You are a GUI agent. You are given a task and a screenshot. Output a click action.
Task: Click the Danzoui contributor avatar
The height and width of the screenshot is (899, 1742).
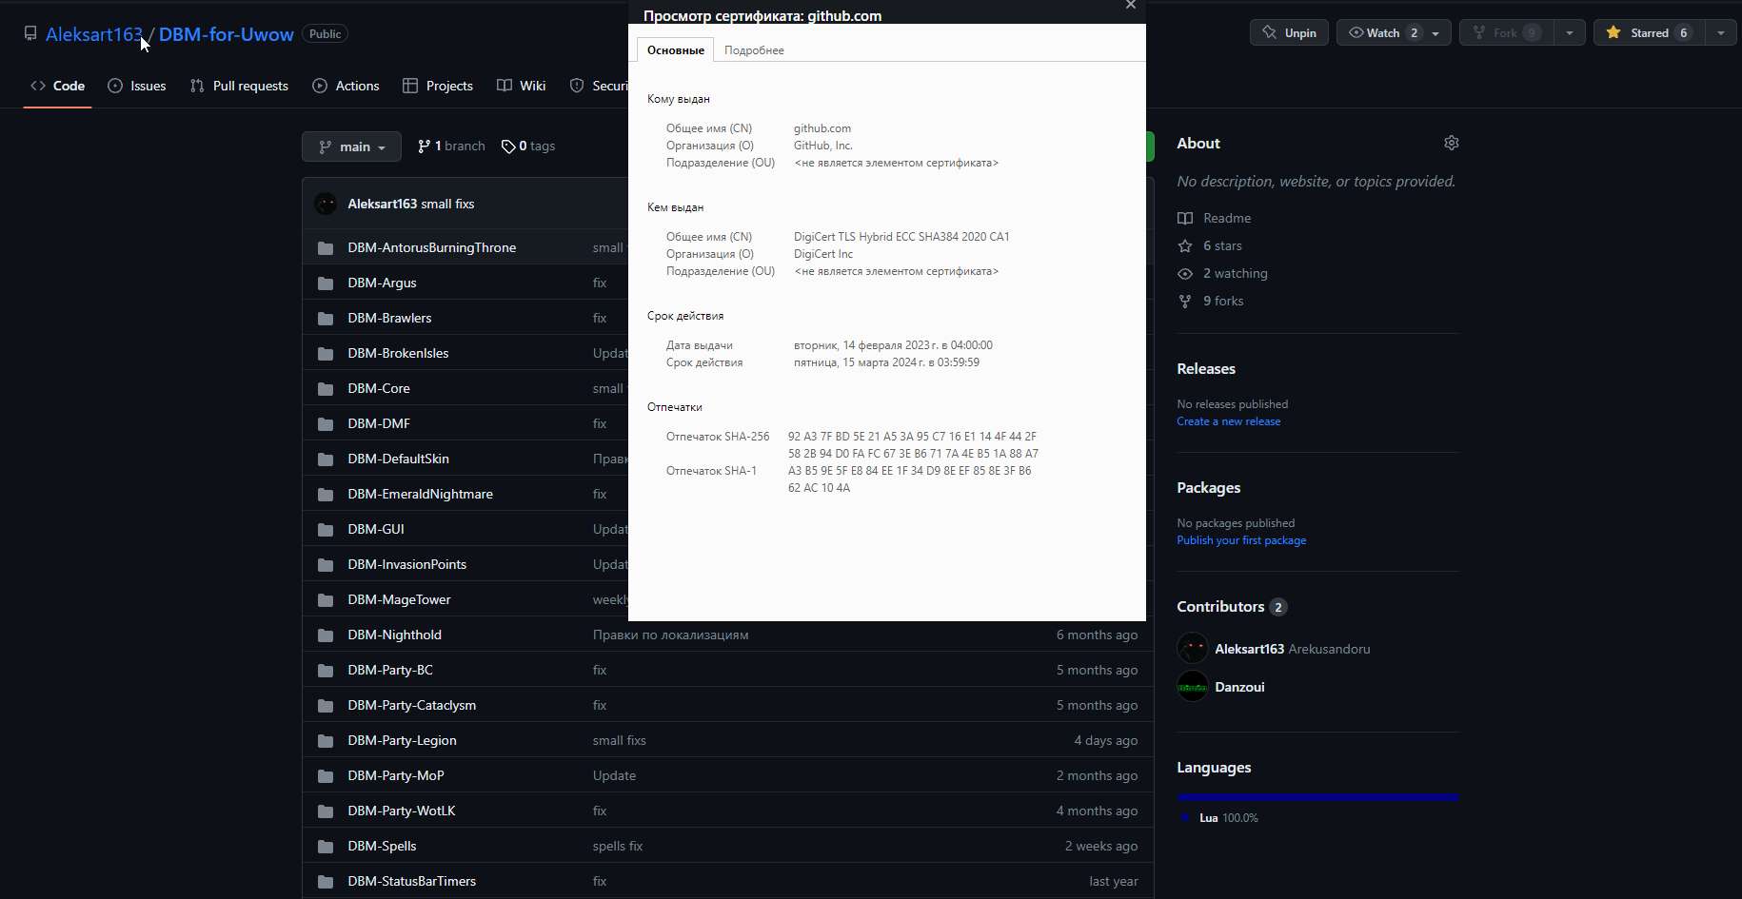[1192, 687]
